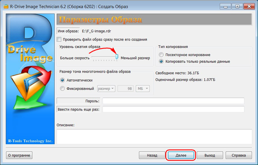This screenshot has width=258, height=165.
Task: Exit wizard via Выход button
Action: 210,155
